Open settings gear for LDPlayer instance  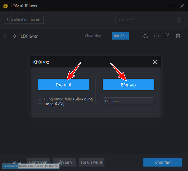coord(145,36)
